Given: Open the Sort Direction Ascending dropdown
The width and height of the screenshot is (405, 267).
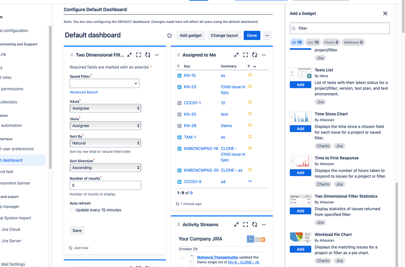Looking at the screenshot, I should pos(105,168).
